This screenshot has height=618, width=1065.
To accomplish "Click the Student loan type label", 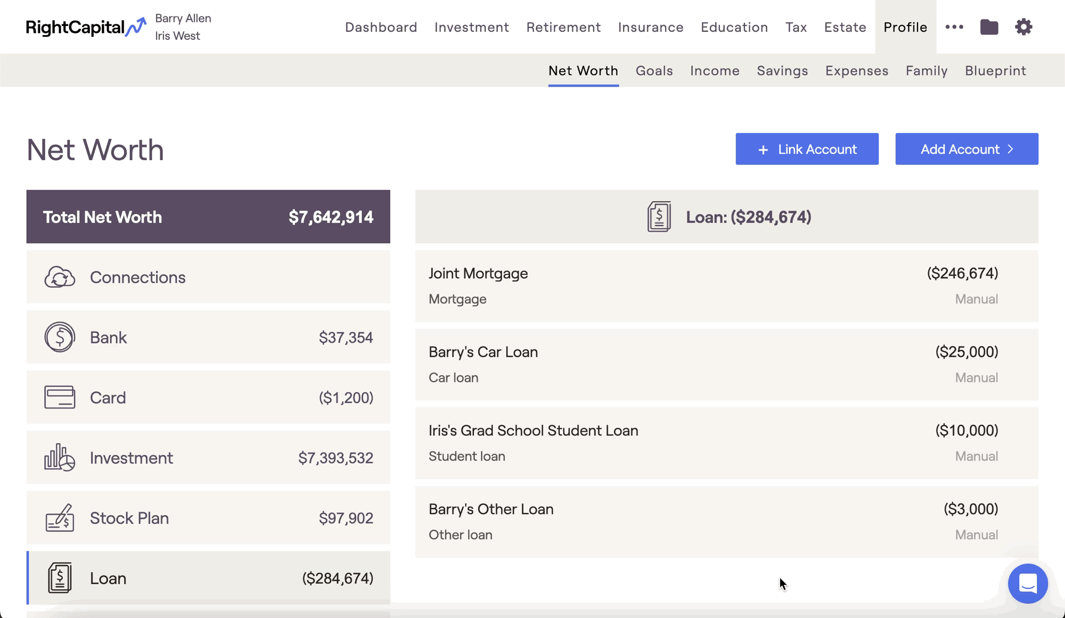I will [467, 456].
